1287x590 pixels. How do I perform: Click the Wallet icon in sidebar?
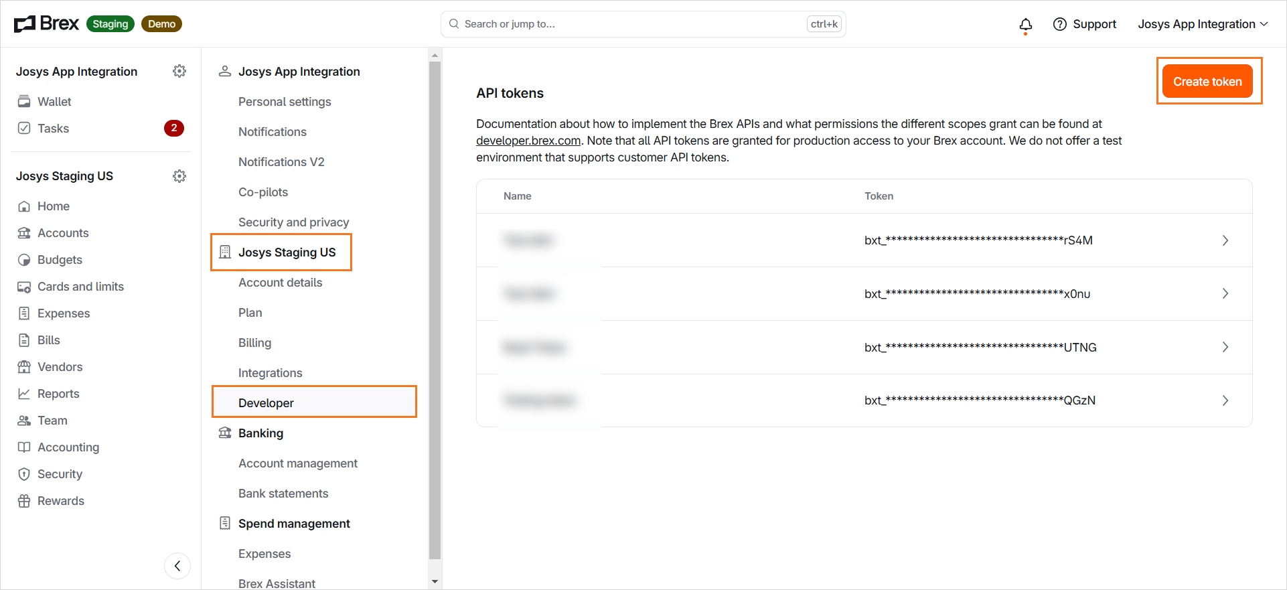(x=24, y=102)
